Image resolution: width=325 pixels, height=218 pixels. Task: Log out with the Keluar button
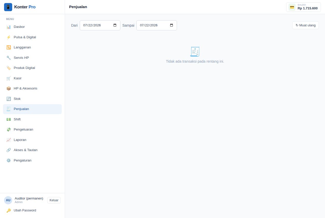pos(54,200)
